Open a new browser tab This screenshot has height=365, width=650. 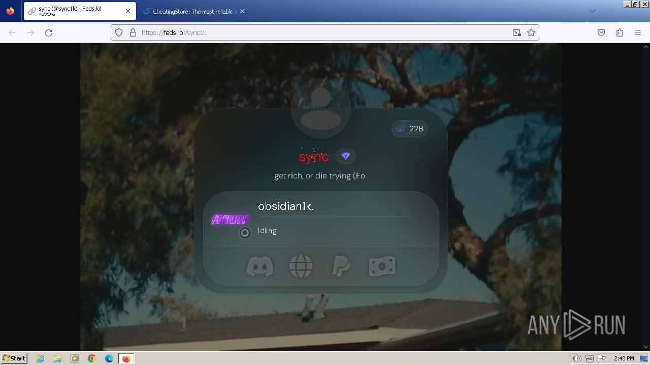click(261, 11)
